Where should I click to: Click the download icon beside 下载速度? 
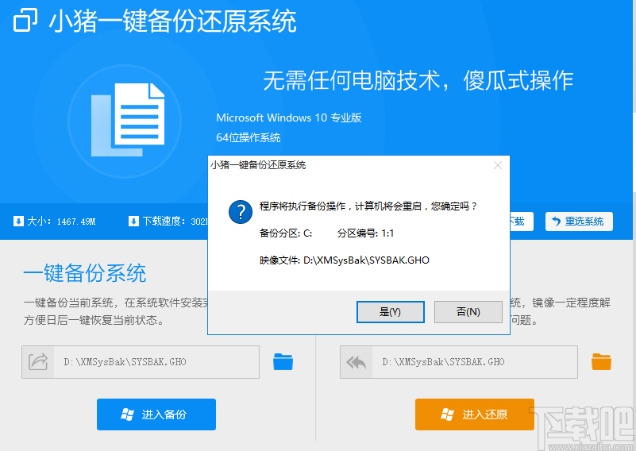[x=133, y=221]
